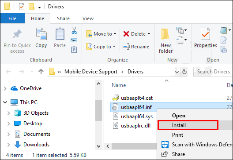233x160 pixels.
Task: Open the File tab
Action: tap(12, 18)
